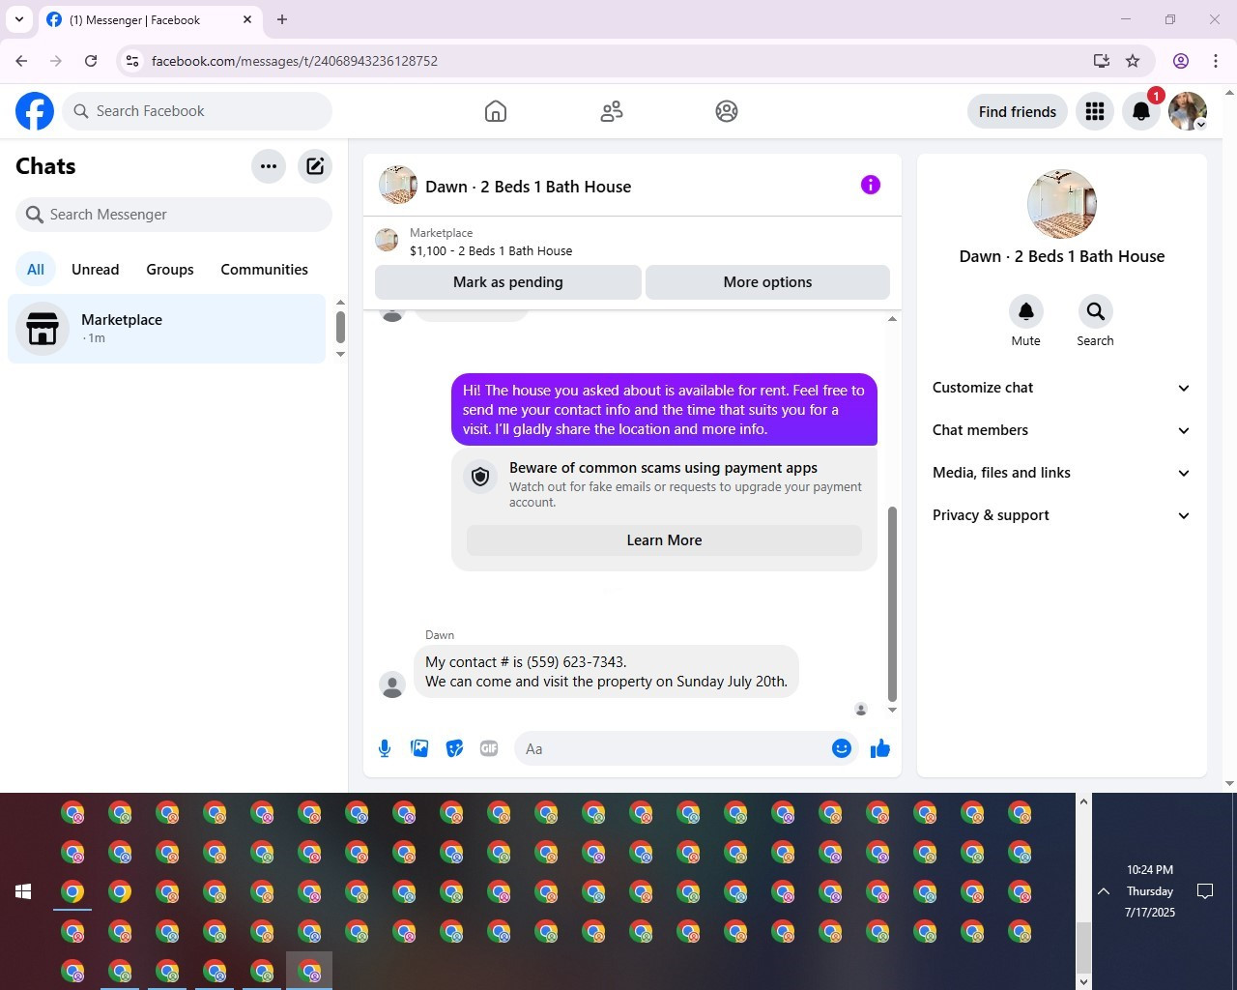Bookmark this page with star icon
Image resolution: width=1237 pixels, height=990 pixels.
[x=1133, y=61]
